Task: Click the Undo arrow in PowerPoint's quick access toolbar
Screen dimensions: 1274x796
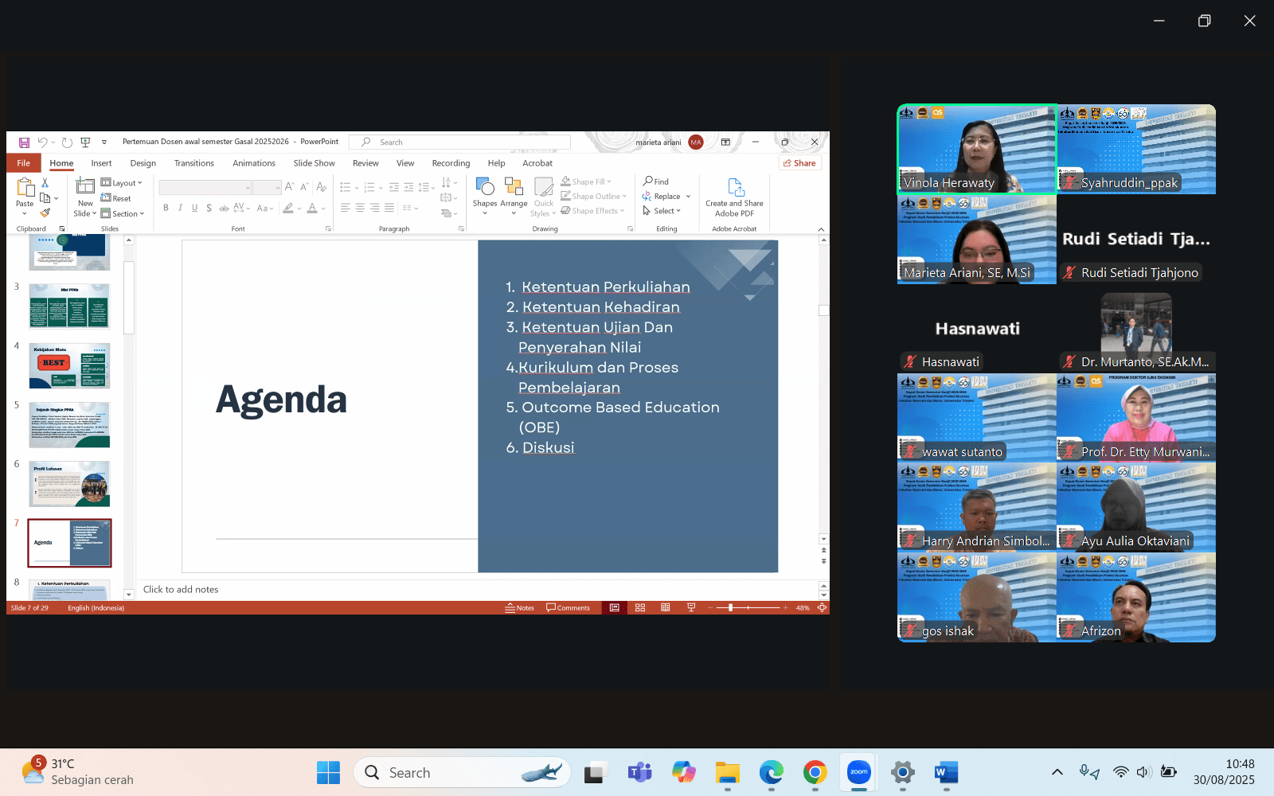Action: [42, 142]
